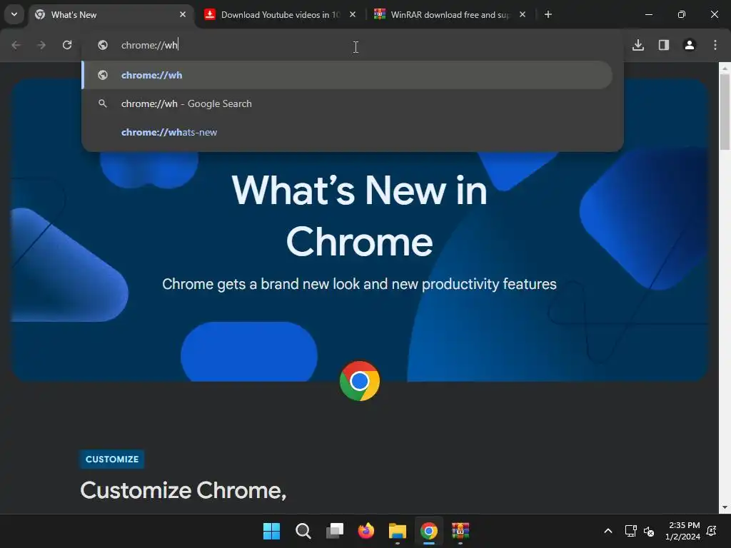This screenshot has height=548, width=731.
Task: Click the Chrome logo on the page
Action: coord(360,381)
